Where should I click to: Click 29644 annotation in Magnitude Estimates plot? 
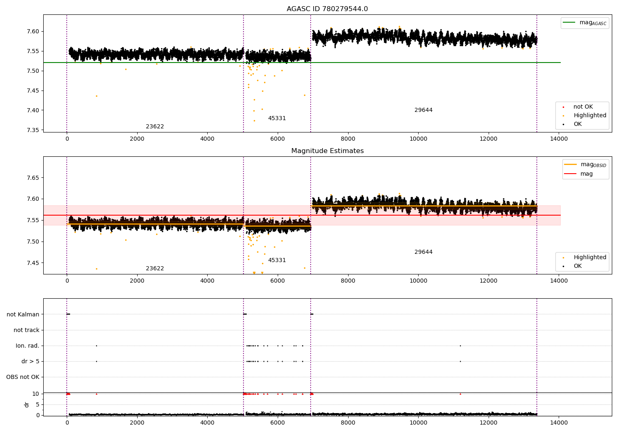pyautogui.click(x=424, y=252)
